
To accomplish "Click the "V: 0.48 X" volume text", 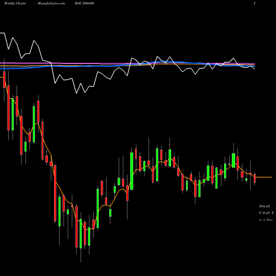I will coord(266,213).
